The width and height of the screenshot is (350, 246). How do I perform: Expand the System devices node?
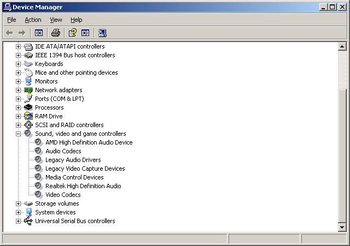[18, 212]
